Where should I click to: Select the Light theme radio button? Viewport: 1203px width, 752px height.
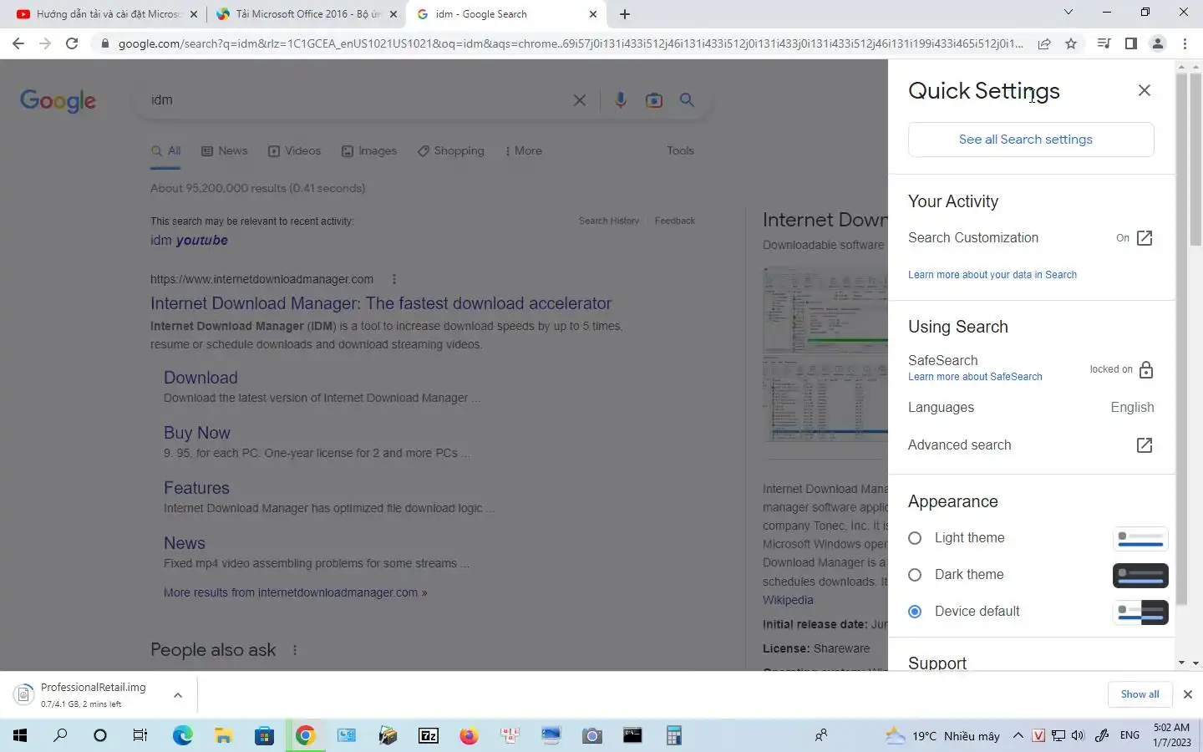point(915,538)
